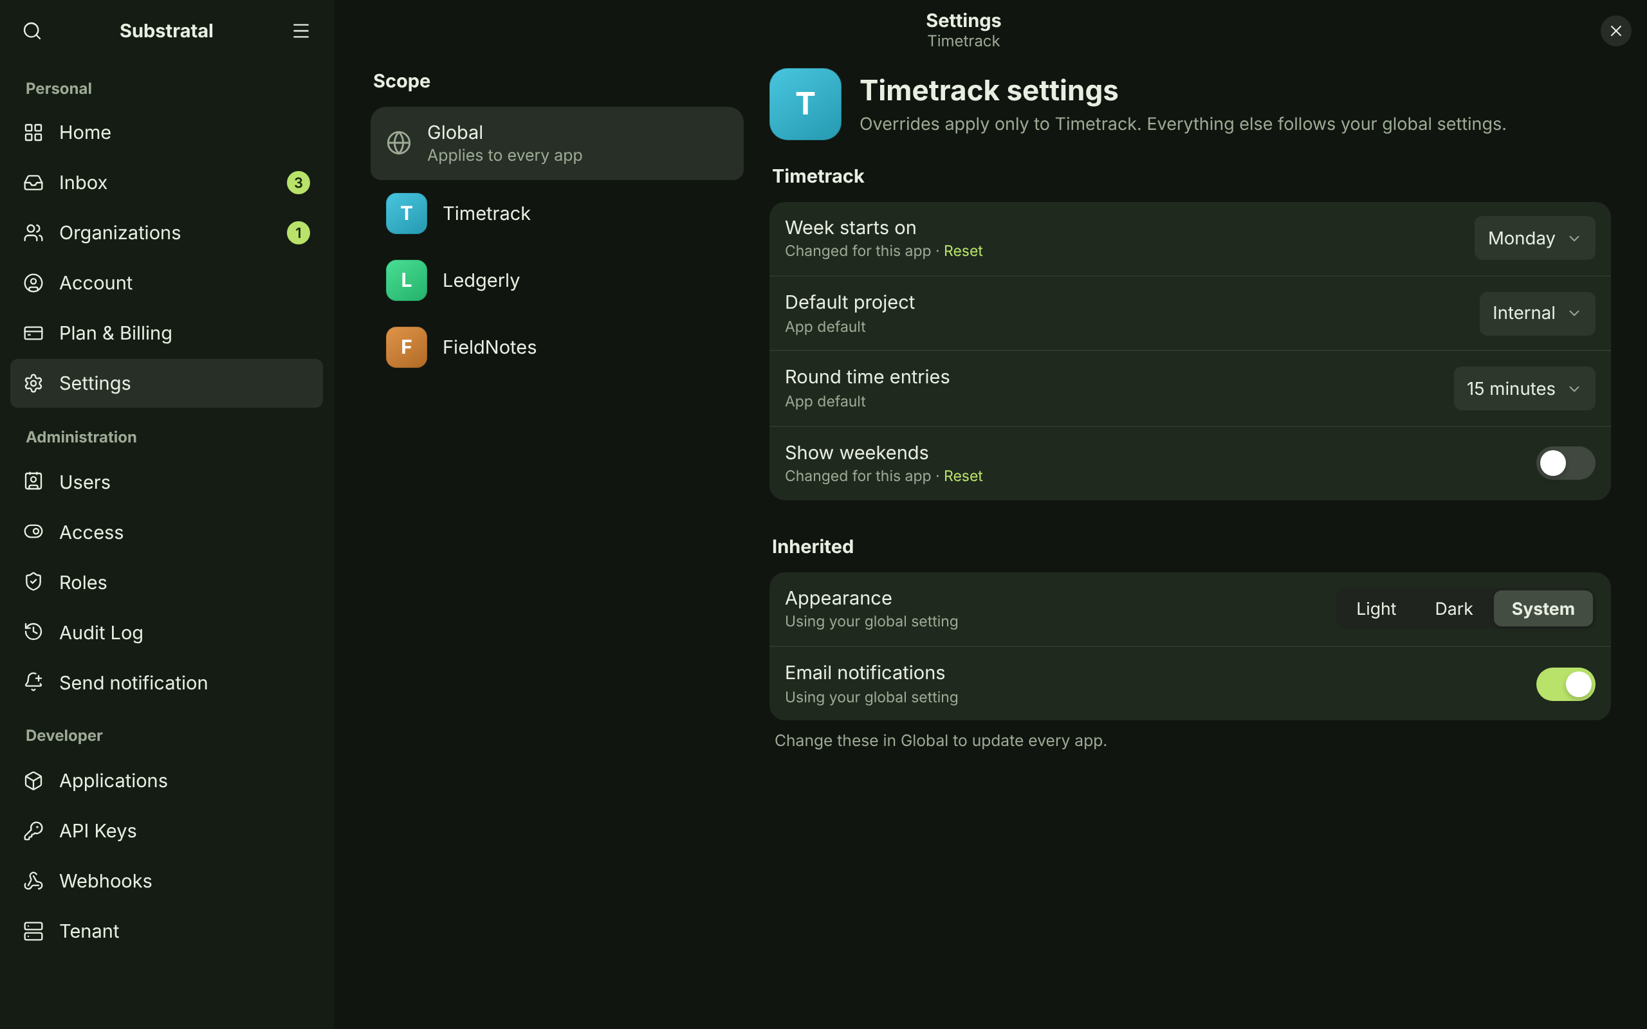
Task: Click the Applications cube icon
Action: point(33,781)
